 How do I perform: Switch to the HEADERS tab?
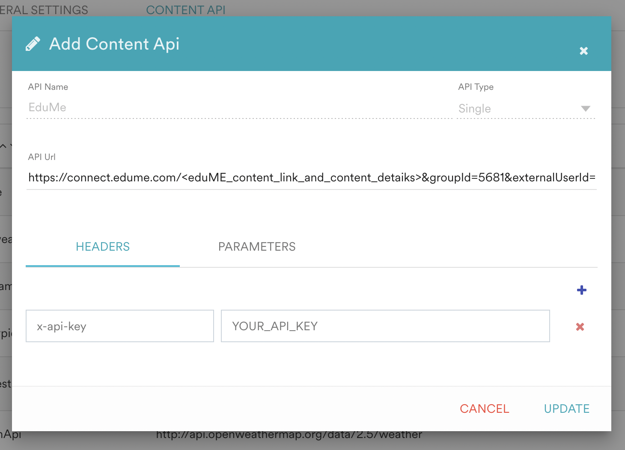point(103,247)
